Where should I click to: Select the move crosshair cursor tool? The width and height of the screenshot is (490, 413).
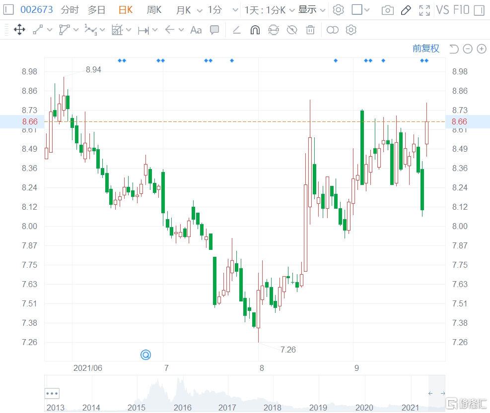click(19, 30)
